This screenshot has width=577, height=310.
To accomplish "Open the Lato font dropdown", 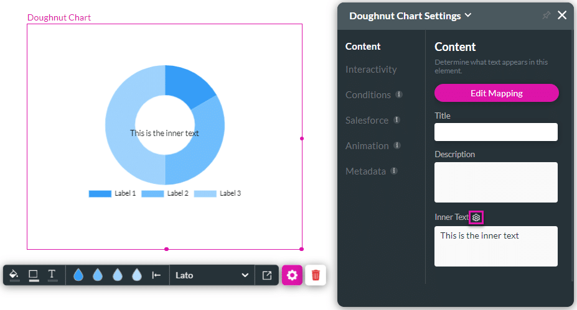I will point(212,275).
